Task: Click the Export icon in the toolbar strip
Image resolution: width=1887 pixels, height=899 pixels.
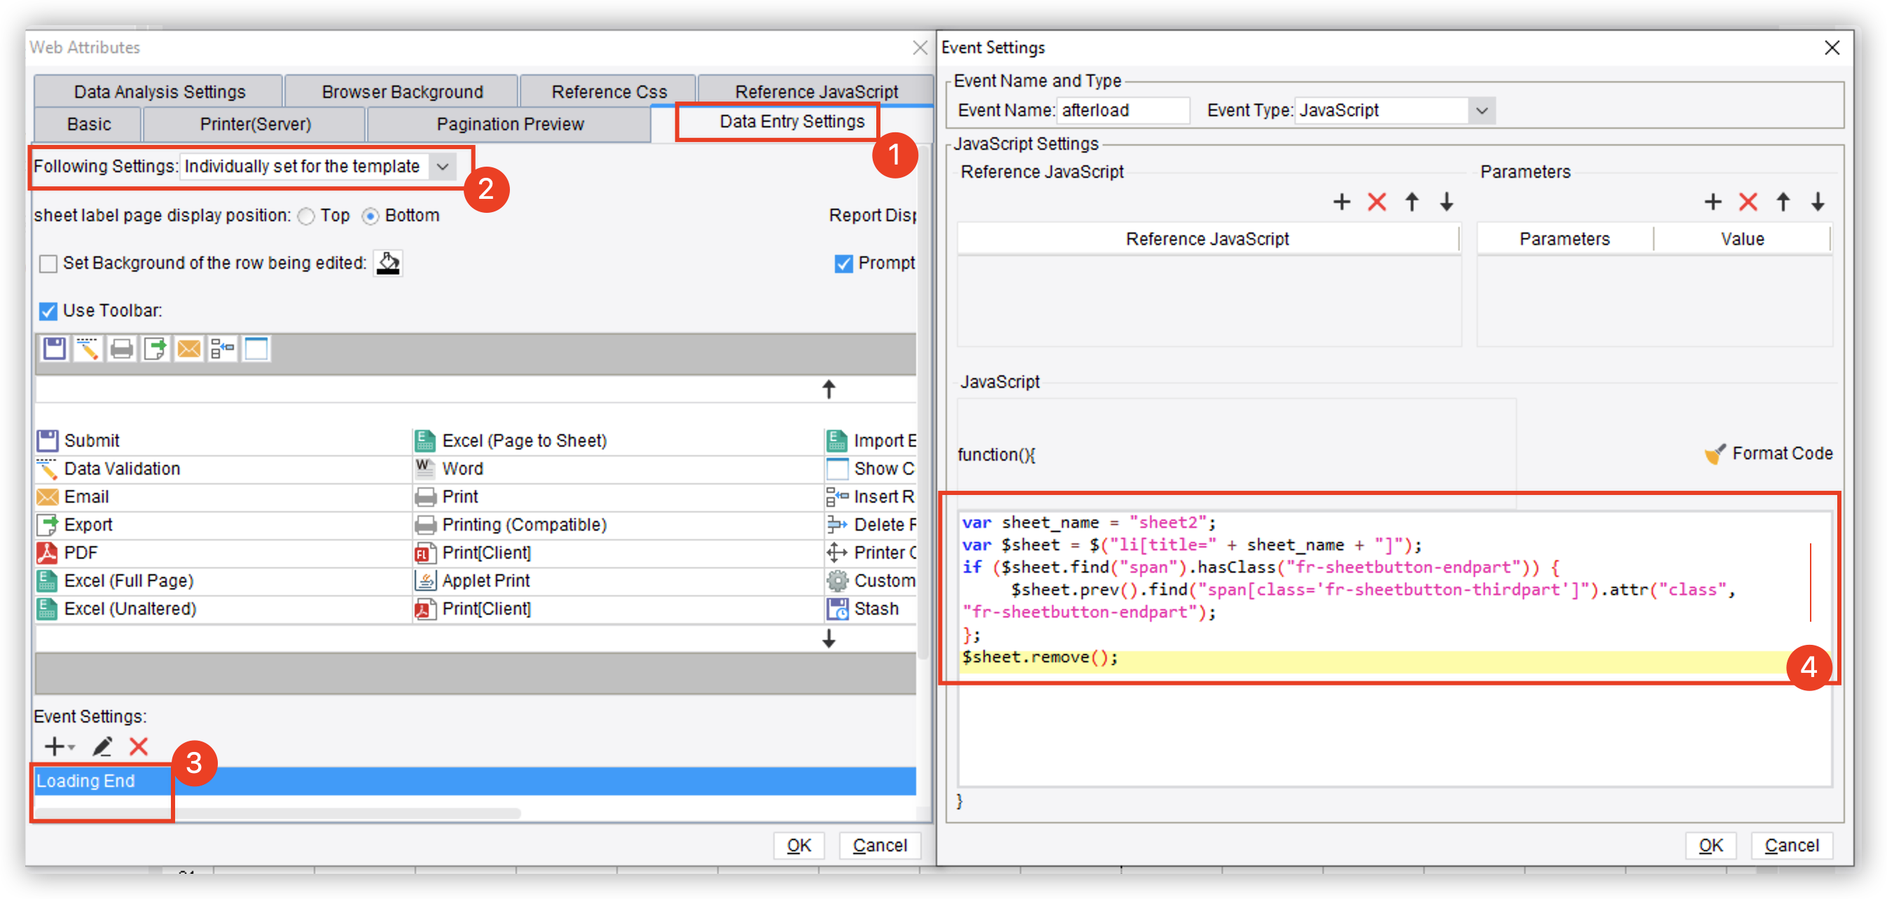Action: 155,349
